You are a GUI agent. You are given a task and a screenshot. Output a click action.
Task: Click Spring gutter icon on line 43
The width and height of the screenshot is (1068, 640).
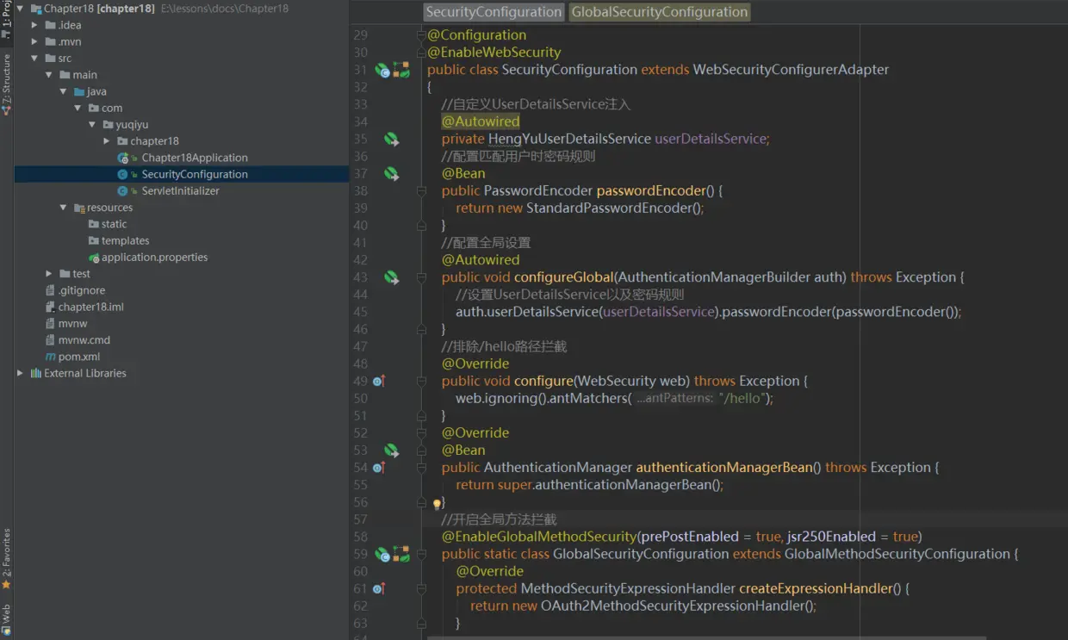click(x=391, y=277)
